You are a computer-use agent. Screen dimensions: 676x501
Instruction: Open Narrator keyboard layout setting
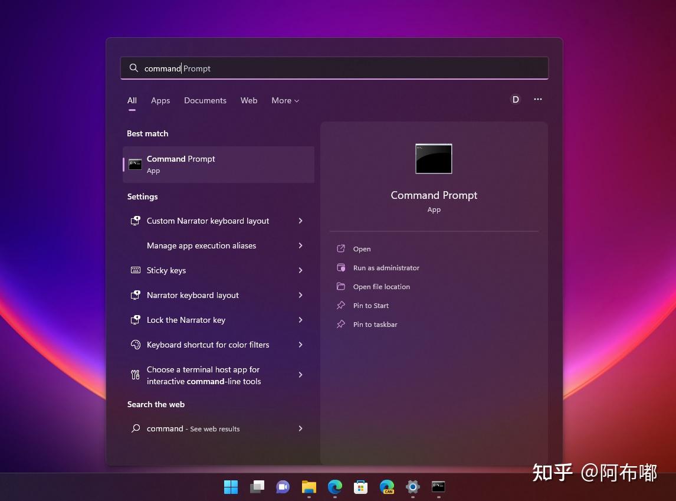tap(219, 295)
